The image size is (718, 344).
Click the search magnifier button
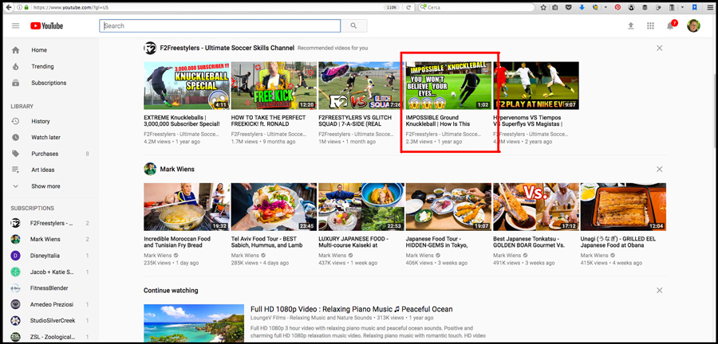click(x=353, y=26)
